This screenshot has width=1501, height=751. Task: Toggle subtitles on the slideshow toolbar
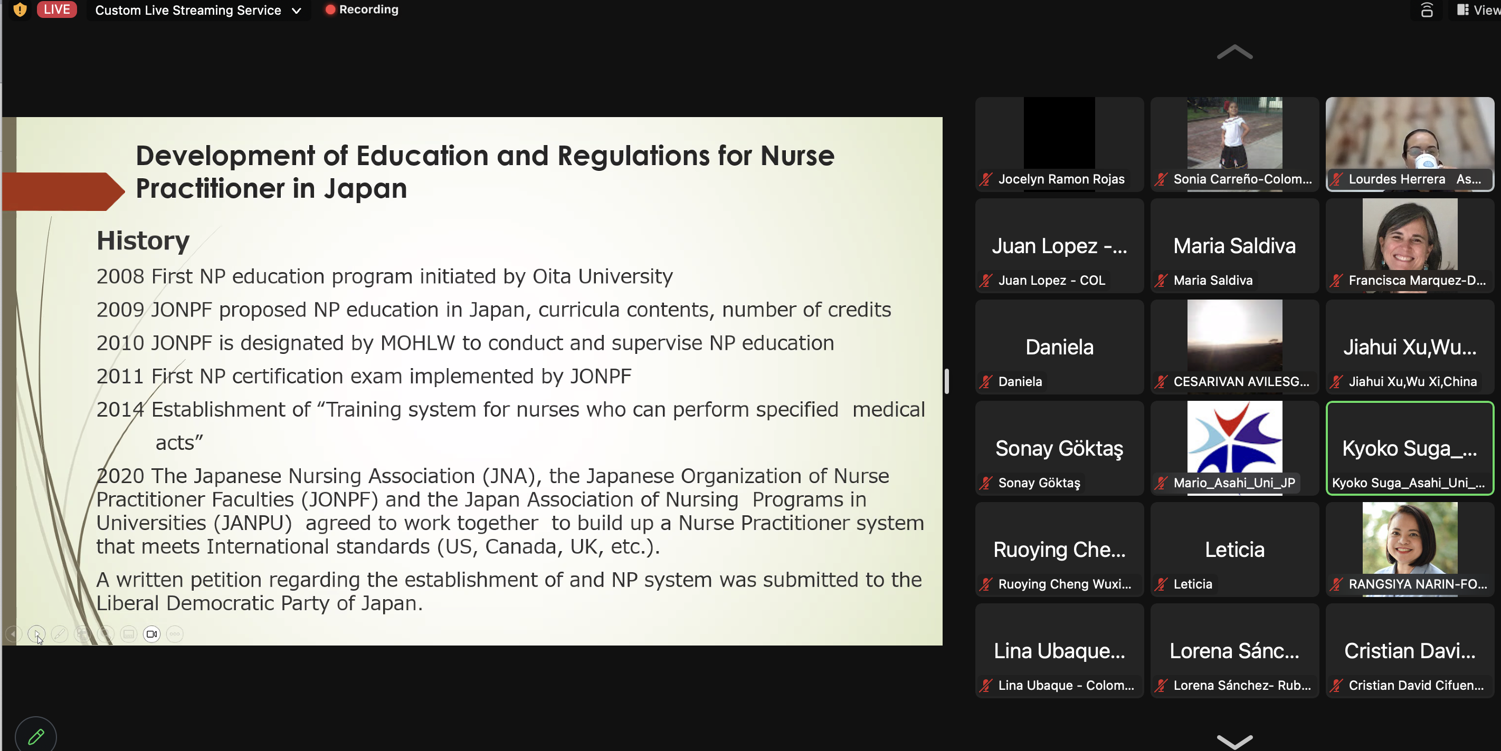point(129,633)
